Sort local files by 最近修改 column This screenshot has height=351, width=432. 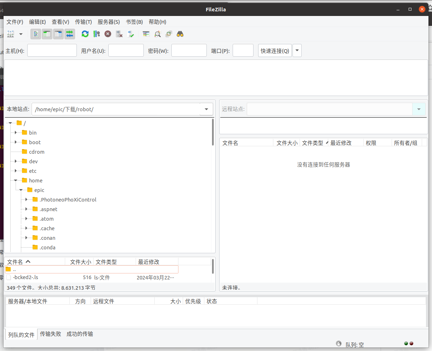pos(149,262)
